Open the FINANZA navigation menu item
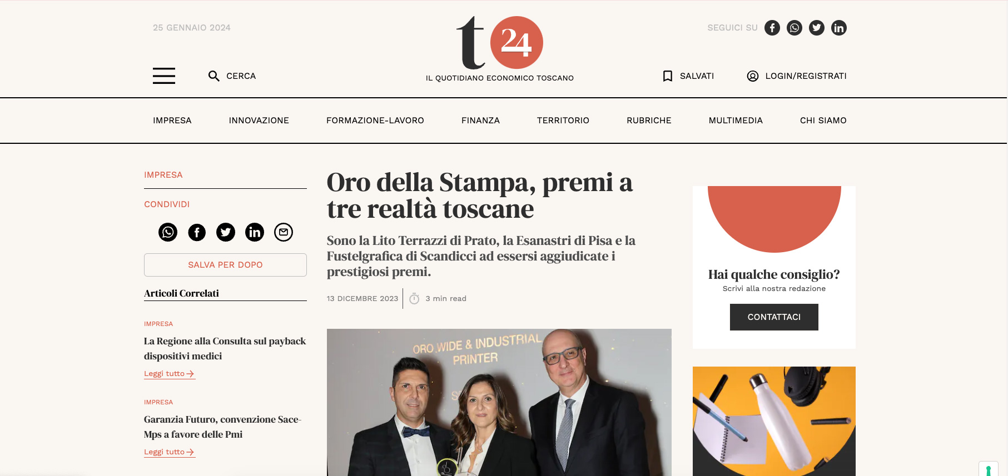The image size is (1008, 476). coord(480,121)
